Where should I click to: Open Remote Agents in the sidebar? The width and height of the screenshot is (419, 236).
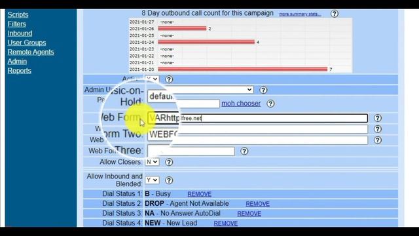[31, 52]
